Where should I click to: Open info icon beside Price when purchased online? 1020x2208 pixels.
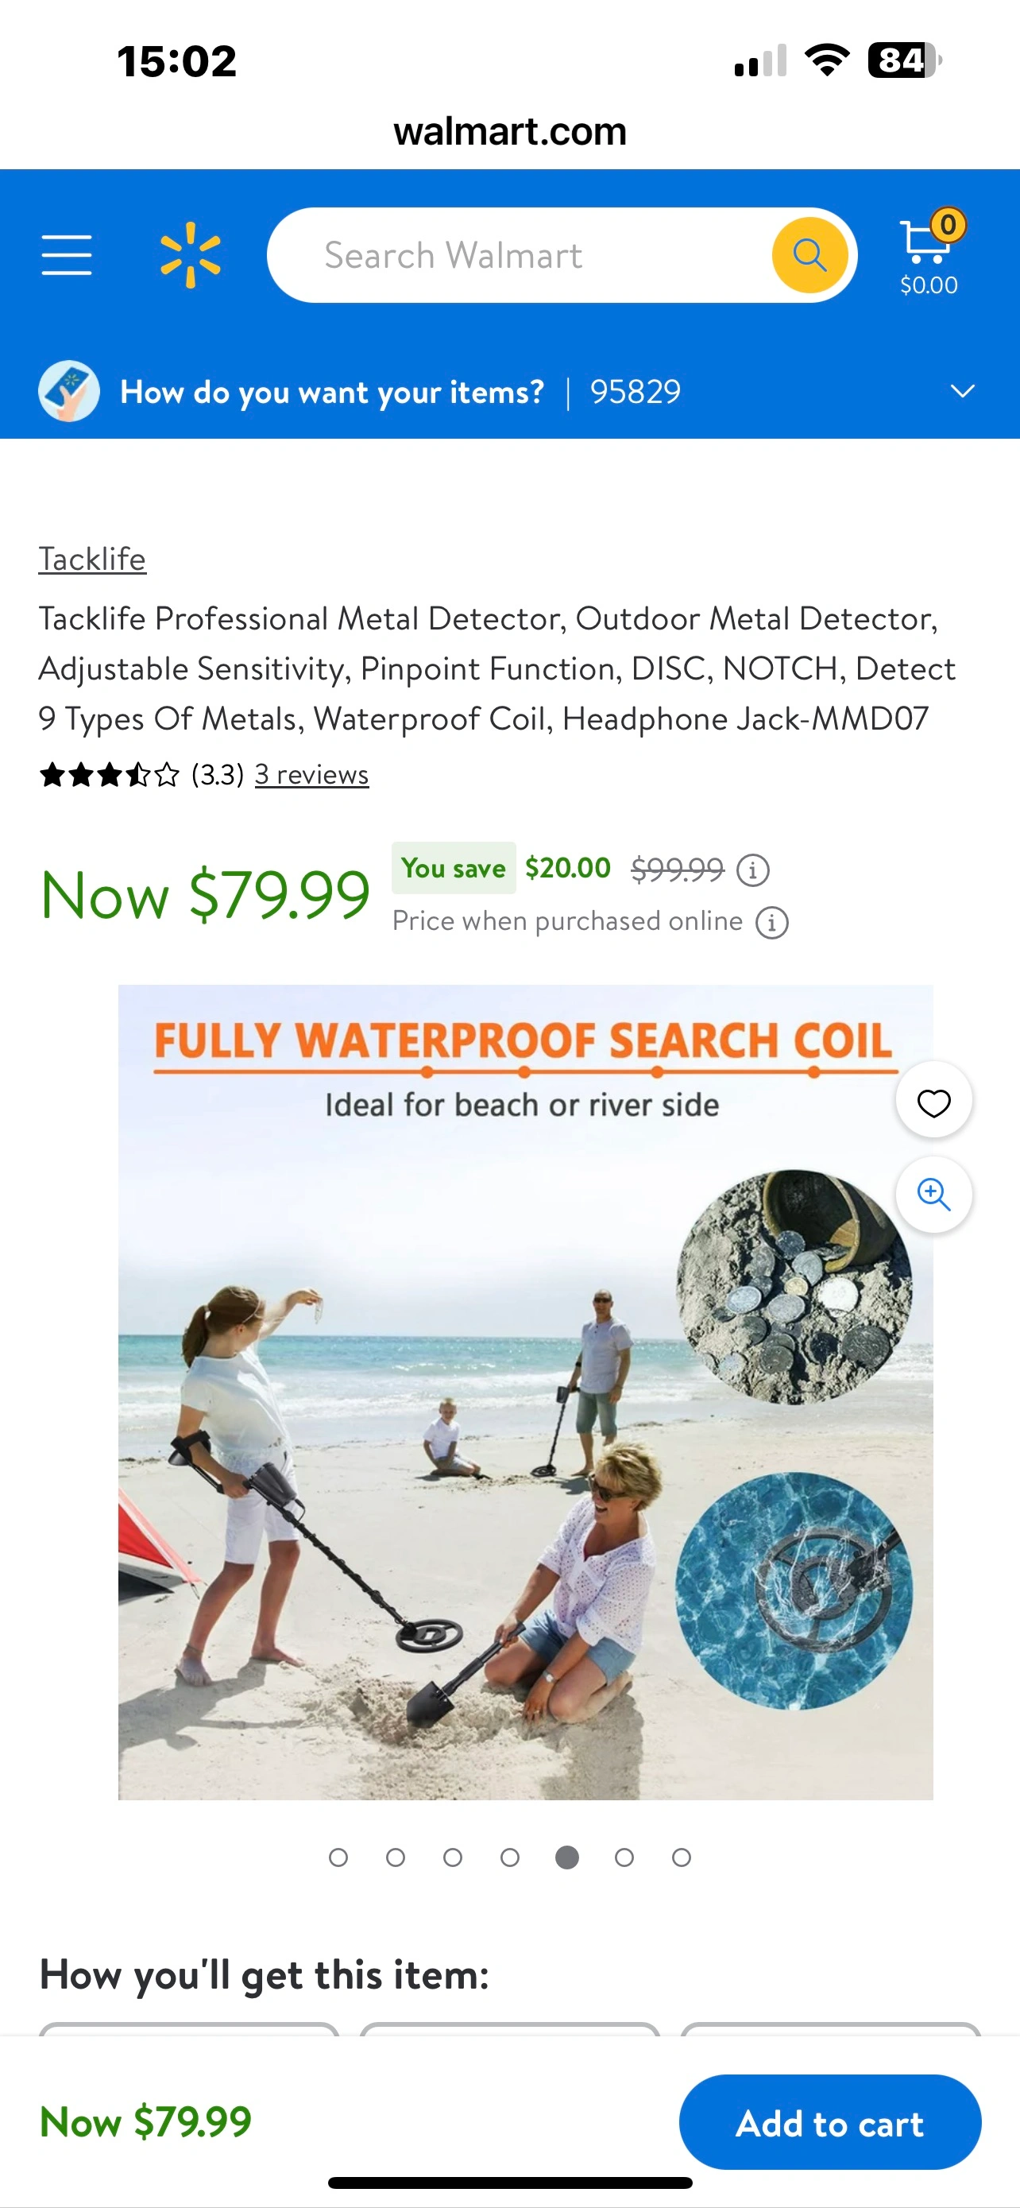[x=771, y=923]
